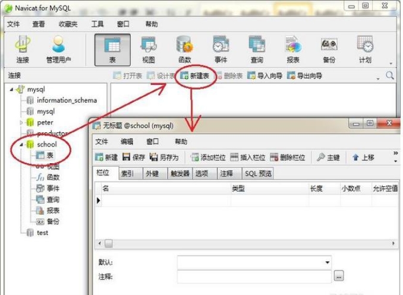This screenshot has width=403, height=295.
Task: Click 新建 (New) in table designer toolbar
Action: click(106, 157)
